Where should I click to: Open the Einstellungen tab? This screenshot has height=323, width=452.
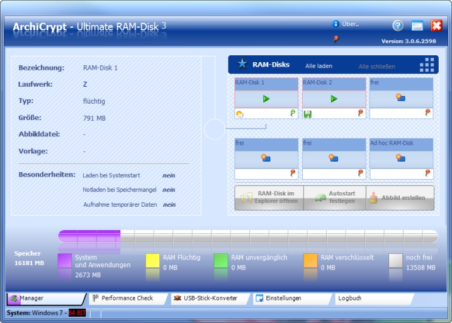point(283,298)
